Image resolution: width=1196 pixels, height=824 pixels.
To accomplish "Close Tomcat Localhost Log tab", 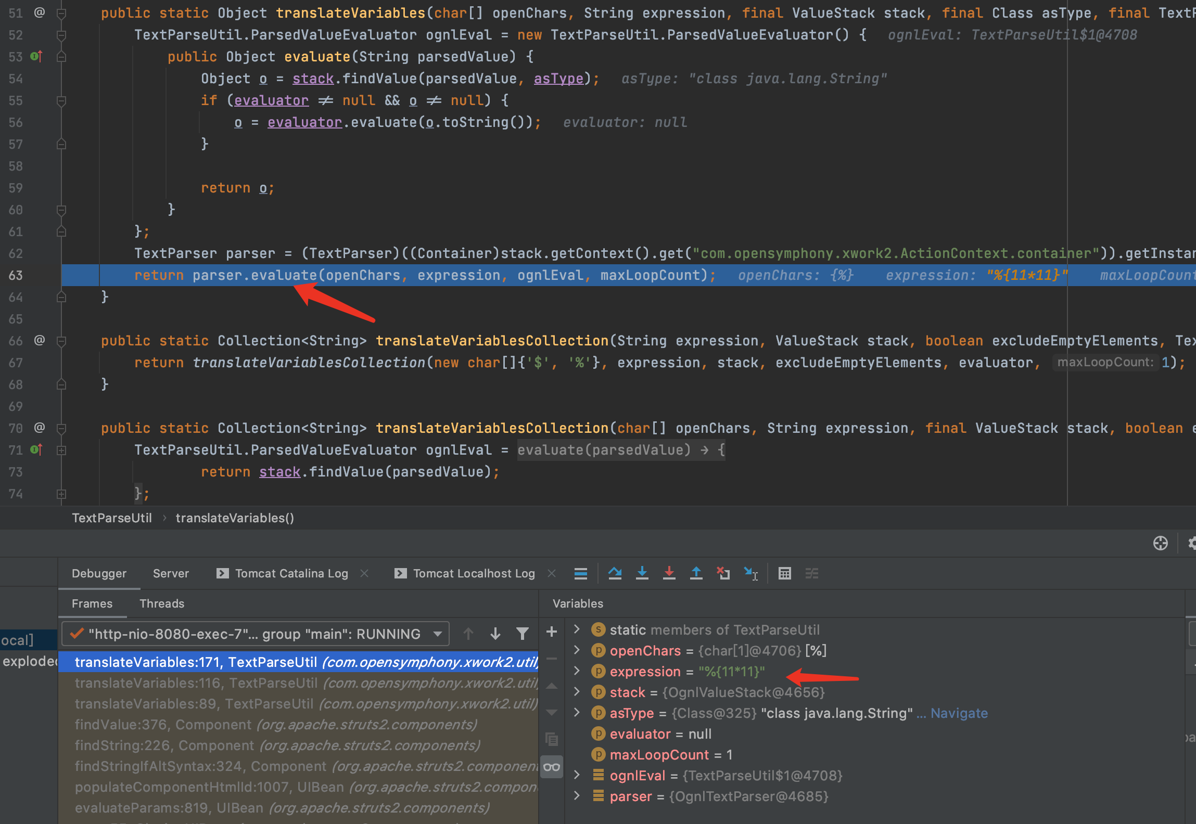I will click(x=552, y=573).
